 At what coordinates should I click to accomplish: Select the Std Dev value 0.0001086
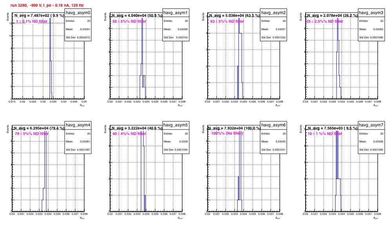pyautogui.click(x=377, y=38)
